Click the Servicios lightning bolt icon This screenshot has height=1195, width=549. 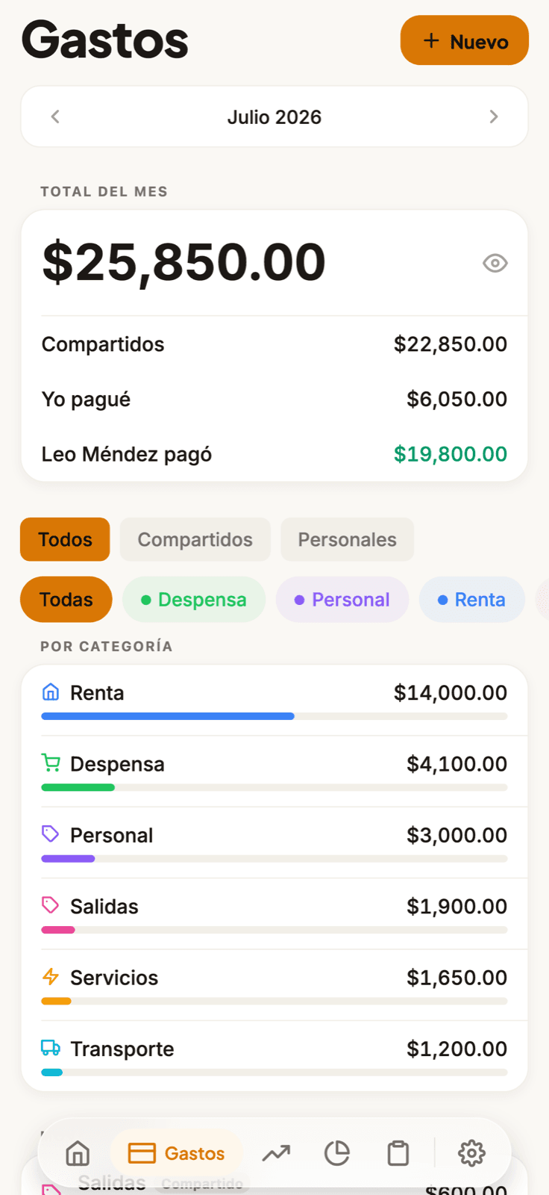click(51, 976)
